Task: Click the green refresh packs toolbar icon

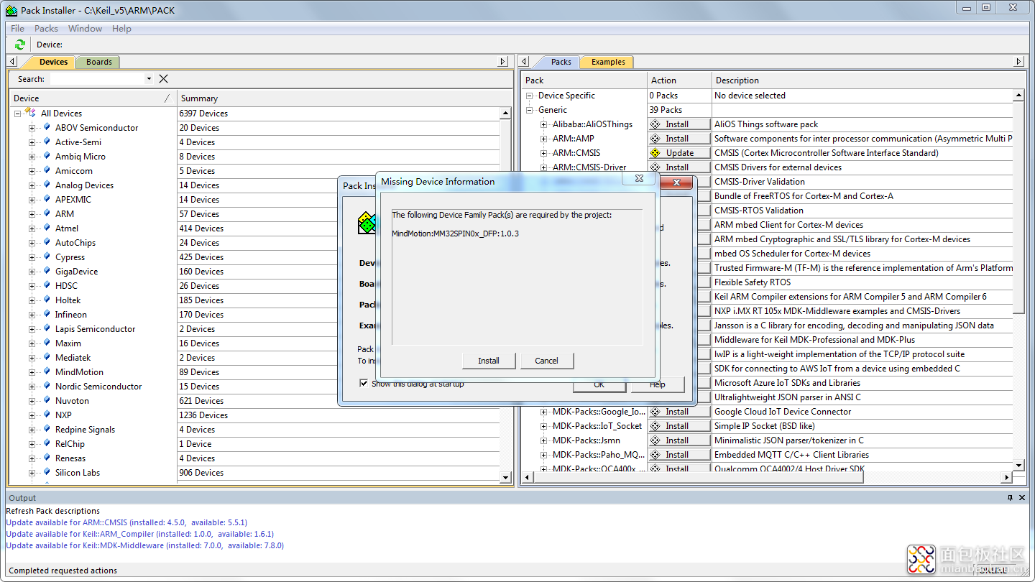Action: point(20,45)
